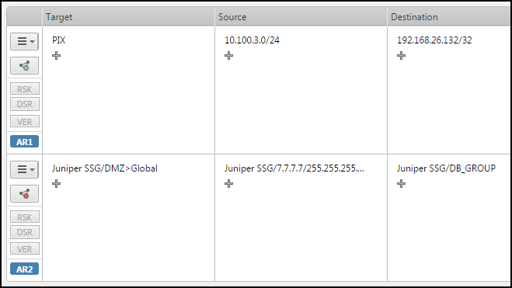Click the DSR button in the AR2 row
The height and width of the screenshot is (288, 512).
[x=25, y=232]
